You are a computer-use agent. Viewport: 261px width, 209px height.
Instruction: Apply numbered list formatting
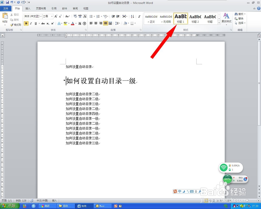[98, 16]
